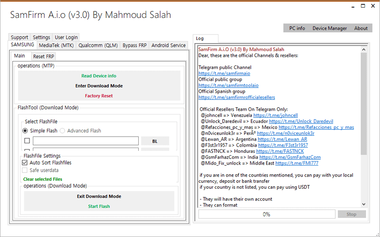Viewport: 380px width, 237px height.
Task: Select the Log tab
Action: (206, 38)
